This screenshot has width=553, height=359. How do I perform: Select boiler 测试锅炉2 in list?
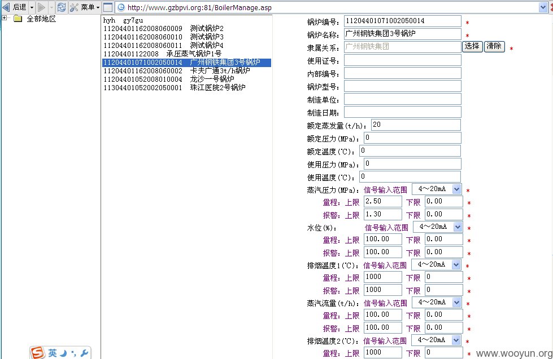[163, 29]
